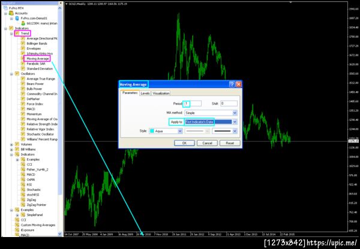Select the ZigZag custom indicator
Image resolution: width=360 pixels, height=249 pixels.
point(31,200)
